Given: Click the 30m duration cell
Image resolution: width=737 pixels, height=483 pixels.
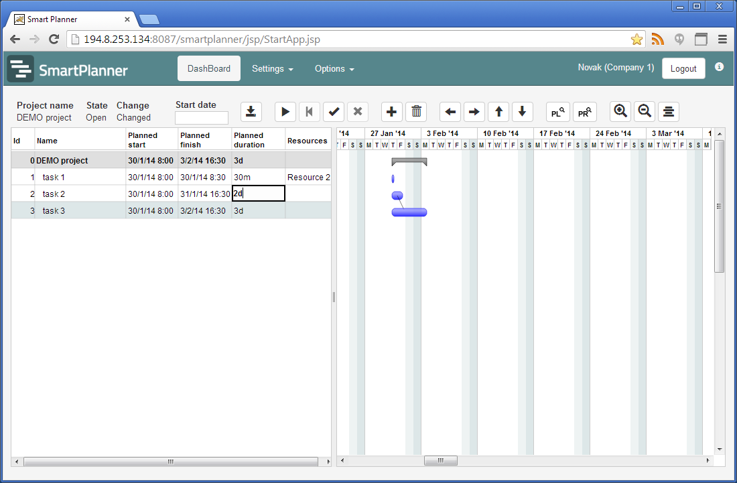Looking at the screenshot, I should point(259,177).
